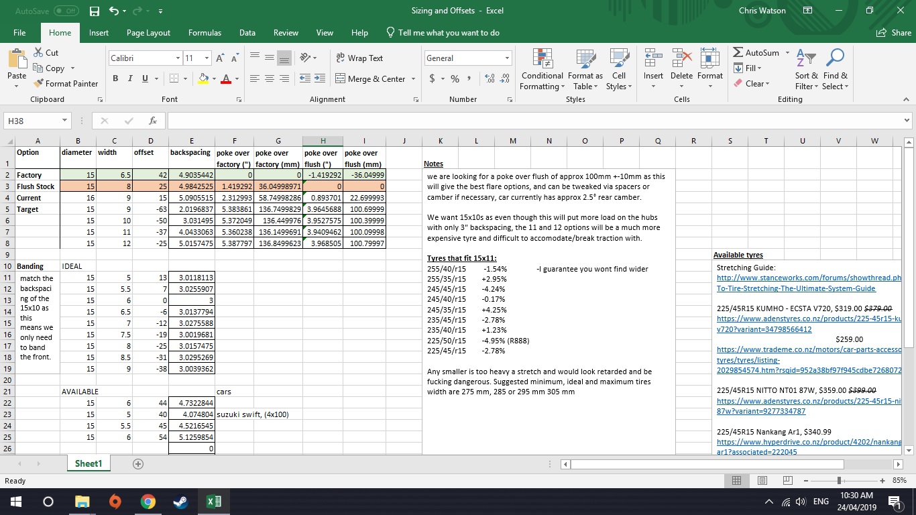Image resolution: width=916 pixels, height=515 pixels.
Task: Click the Percent Style icon
Action: [x=455, y=78]
